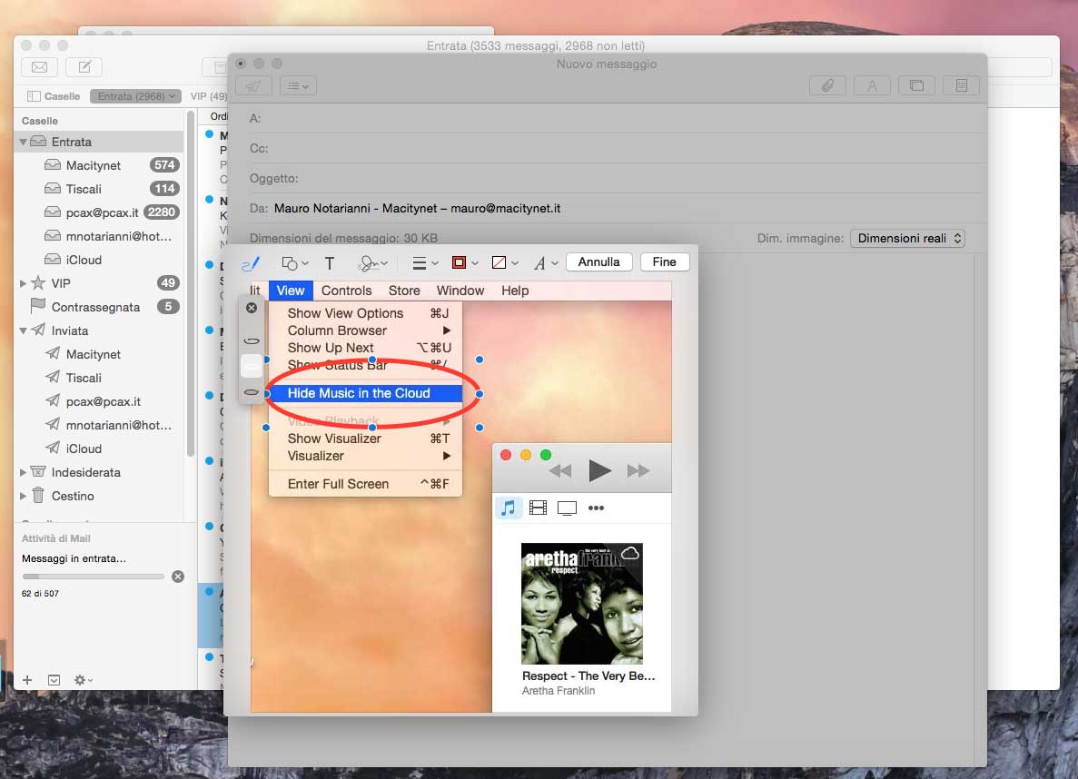Open the Dimensioni reali image size dropdown
This screenshot has width=1078, height=779.
pos(907,238)
